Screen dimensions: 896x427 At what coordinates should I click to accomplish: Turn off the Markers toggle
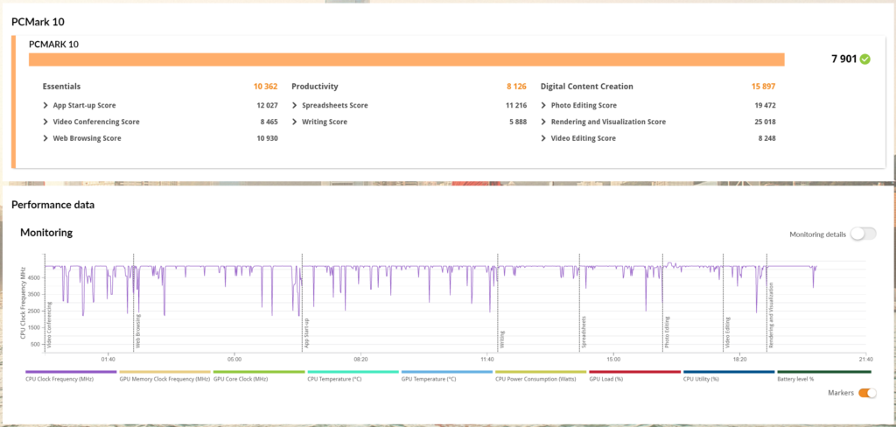(867, 393)
